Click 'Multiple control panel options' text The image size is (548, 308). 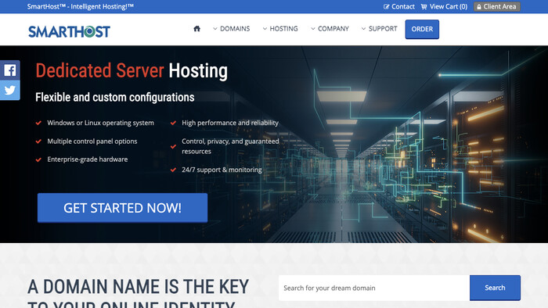92,141
